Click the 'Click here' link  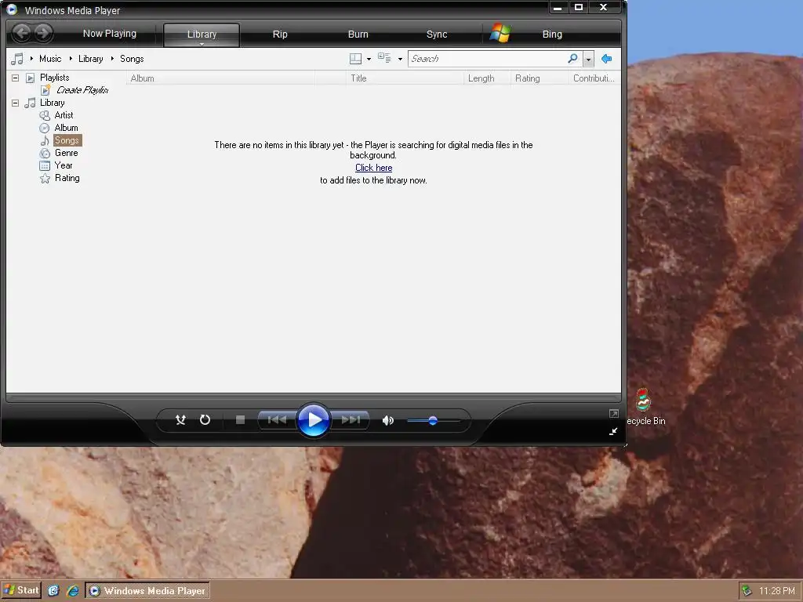374,168
